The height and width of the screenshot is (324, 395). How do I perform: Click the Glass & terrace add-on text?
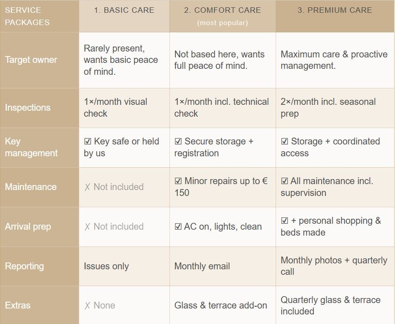click(x=221, y=305)
